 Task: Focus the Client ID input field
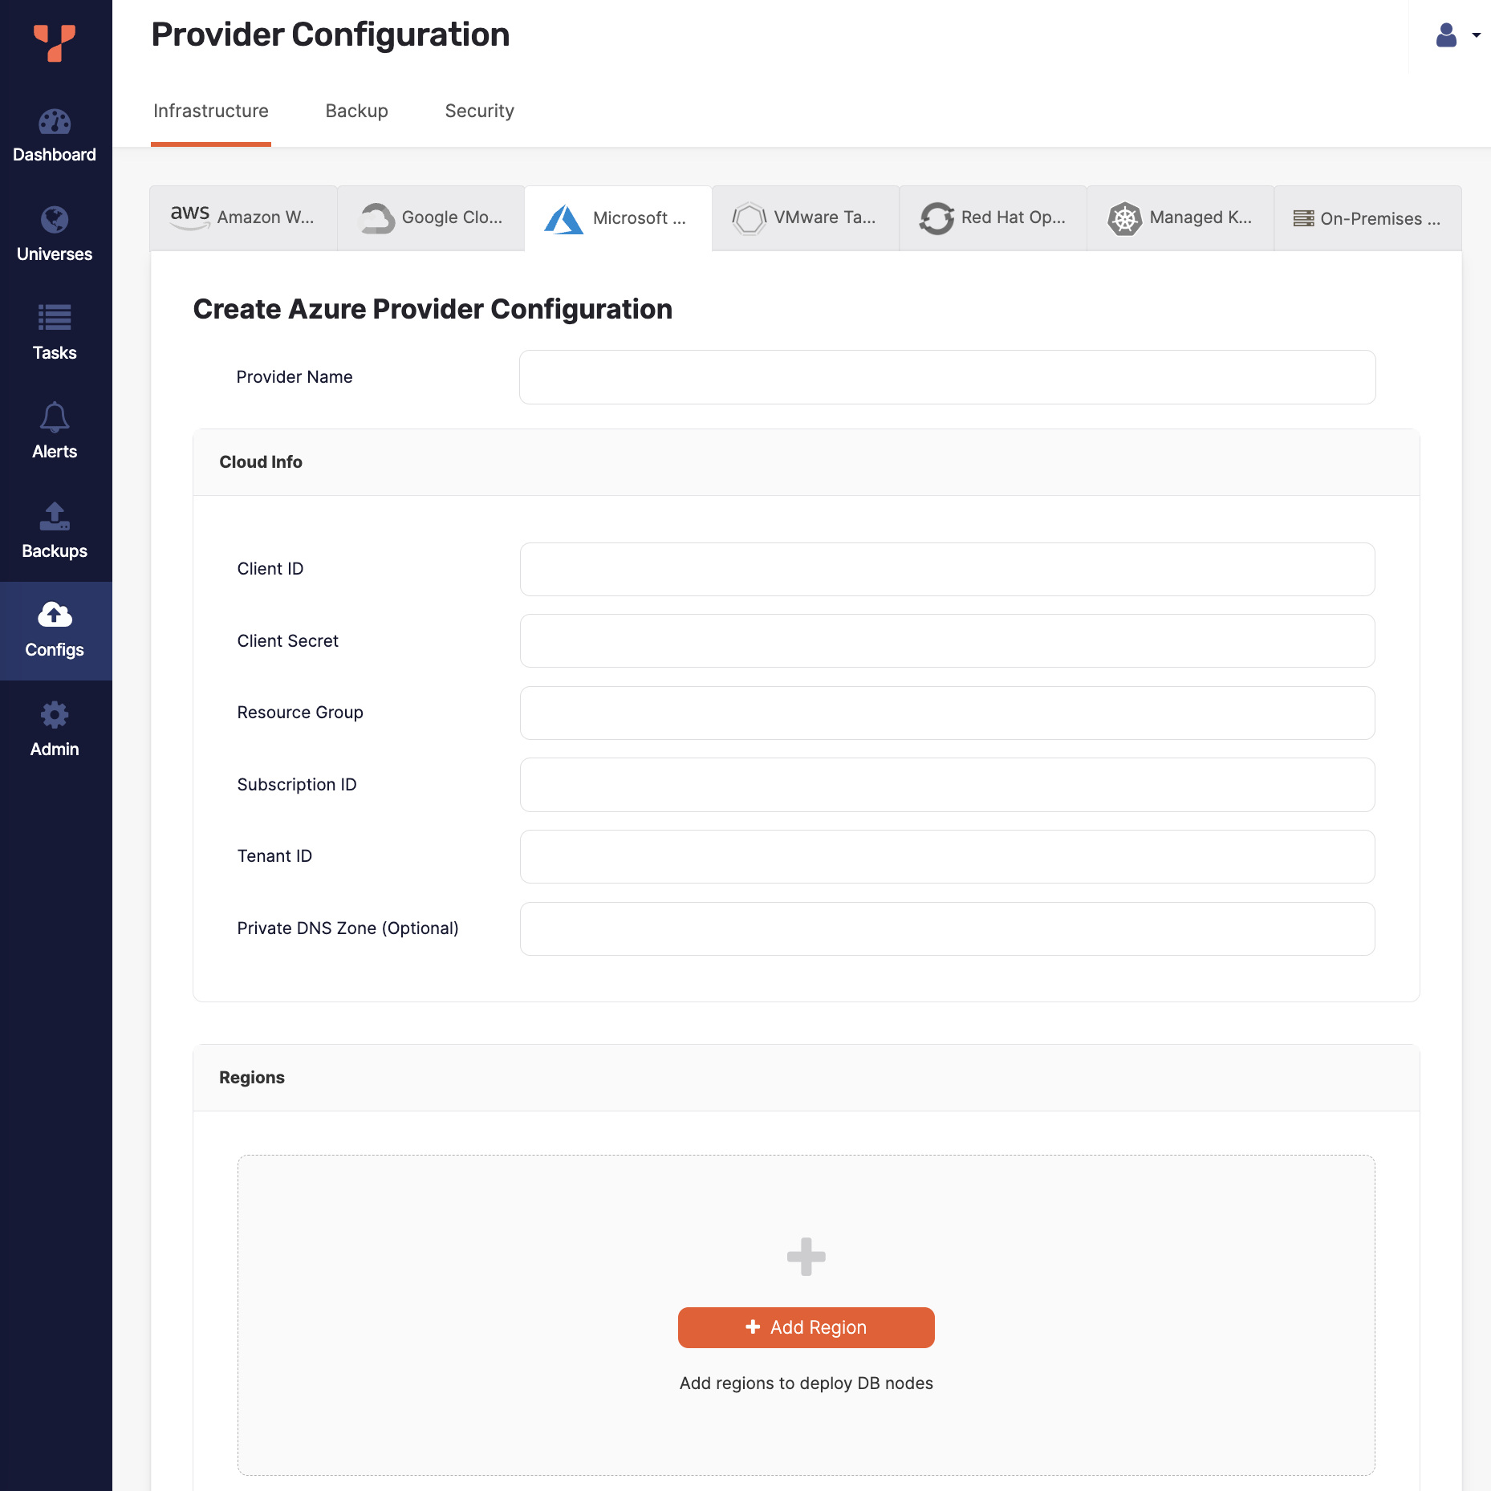point(948,569)
